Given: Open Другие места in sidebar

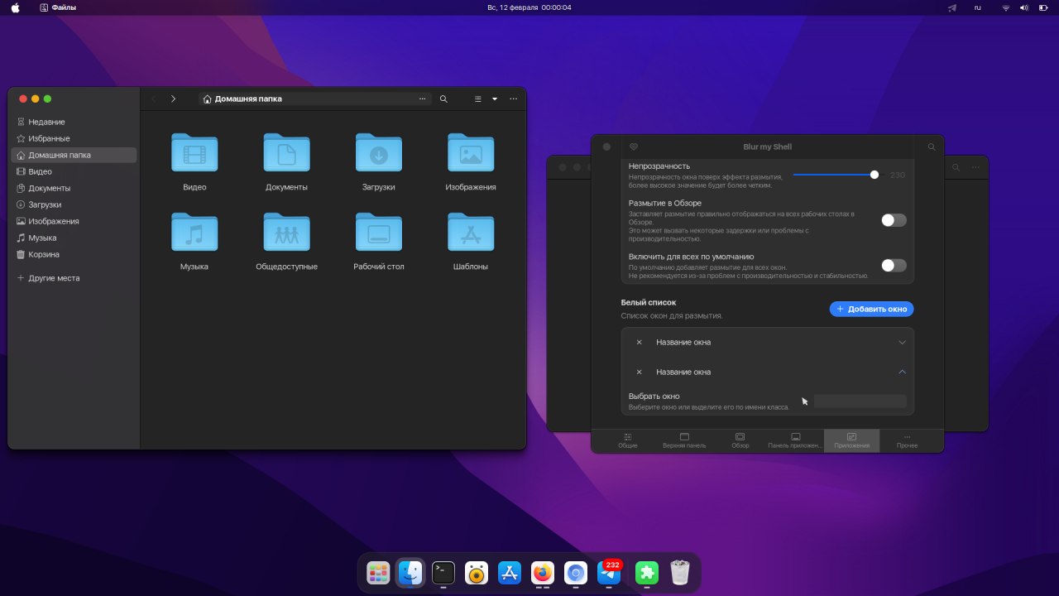Looking at the screenshot, I should coord(54,278).
